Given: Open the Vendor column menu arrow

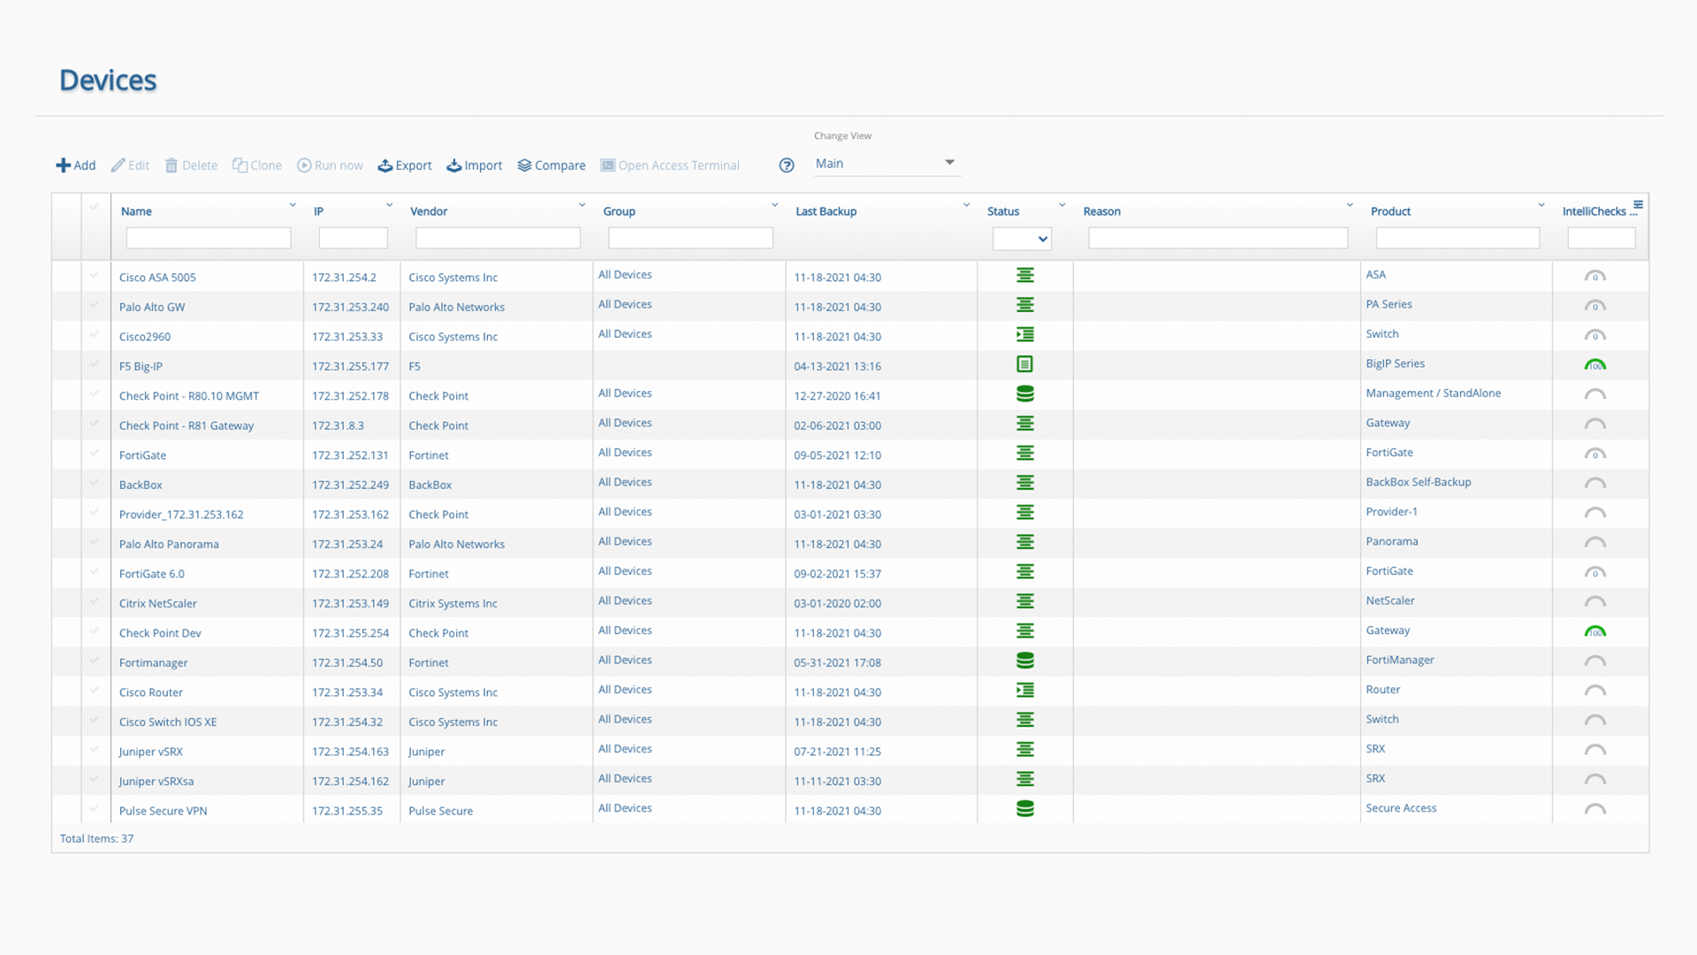Looking at the screenshot, I should click(x=582, y=205).
